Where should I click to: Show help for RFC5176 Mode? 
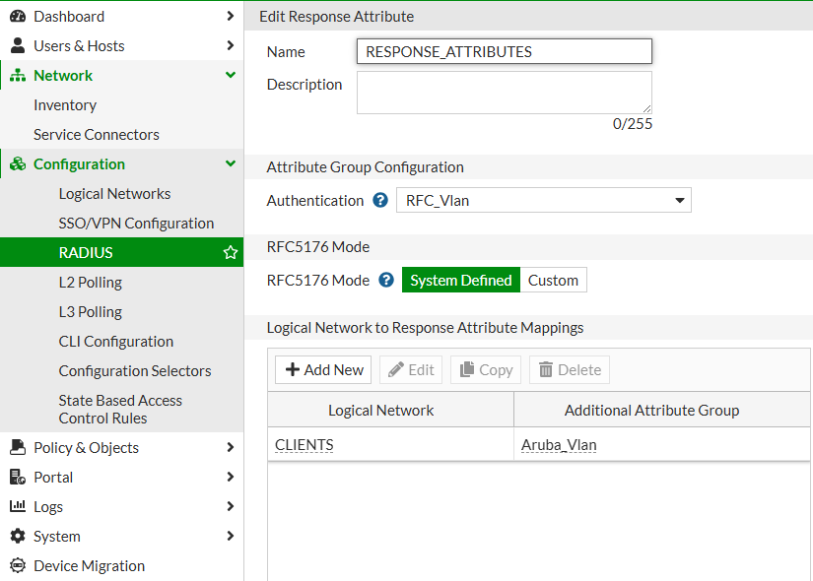point(385,280)
